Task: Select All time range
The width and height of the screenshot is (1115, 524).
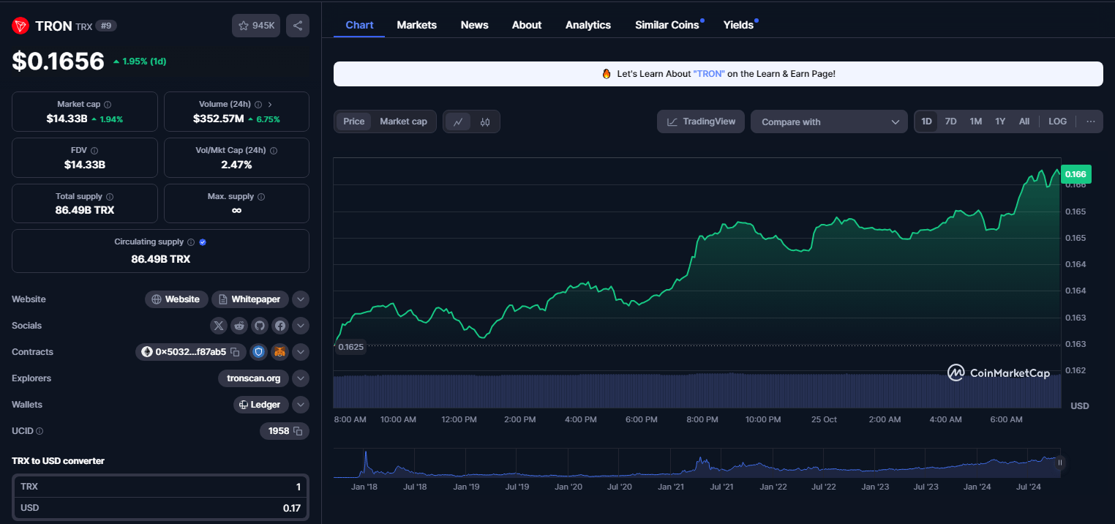Action: [x=1024, y=121]
